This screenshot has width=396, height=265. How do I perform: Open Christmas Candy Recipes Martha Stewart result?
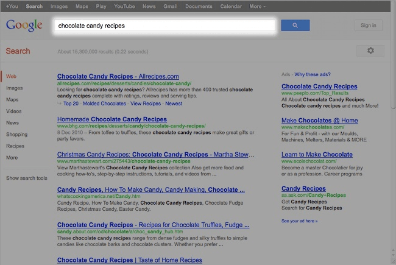pyautogui.click(x=155, y=154)
